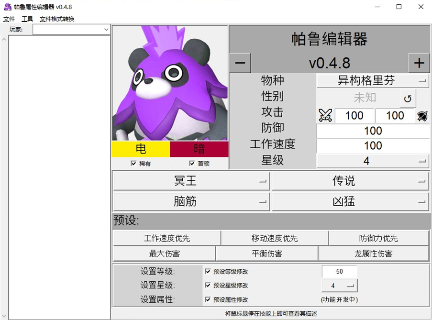Open the 脑筋 passive skill dropdown

coord(191,201)
